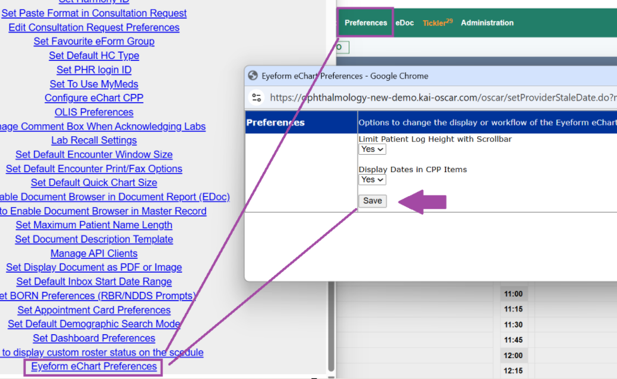Open OLIS Preferences link

[94, 112]
